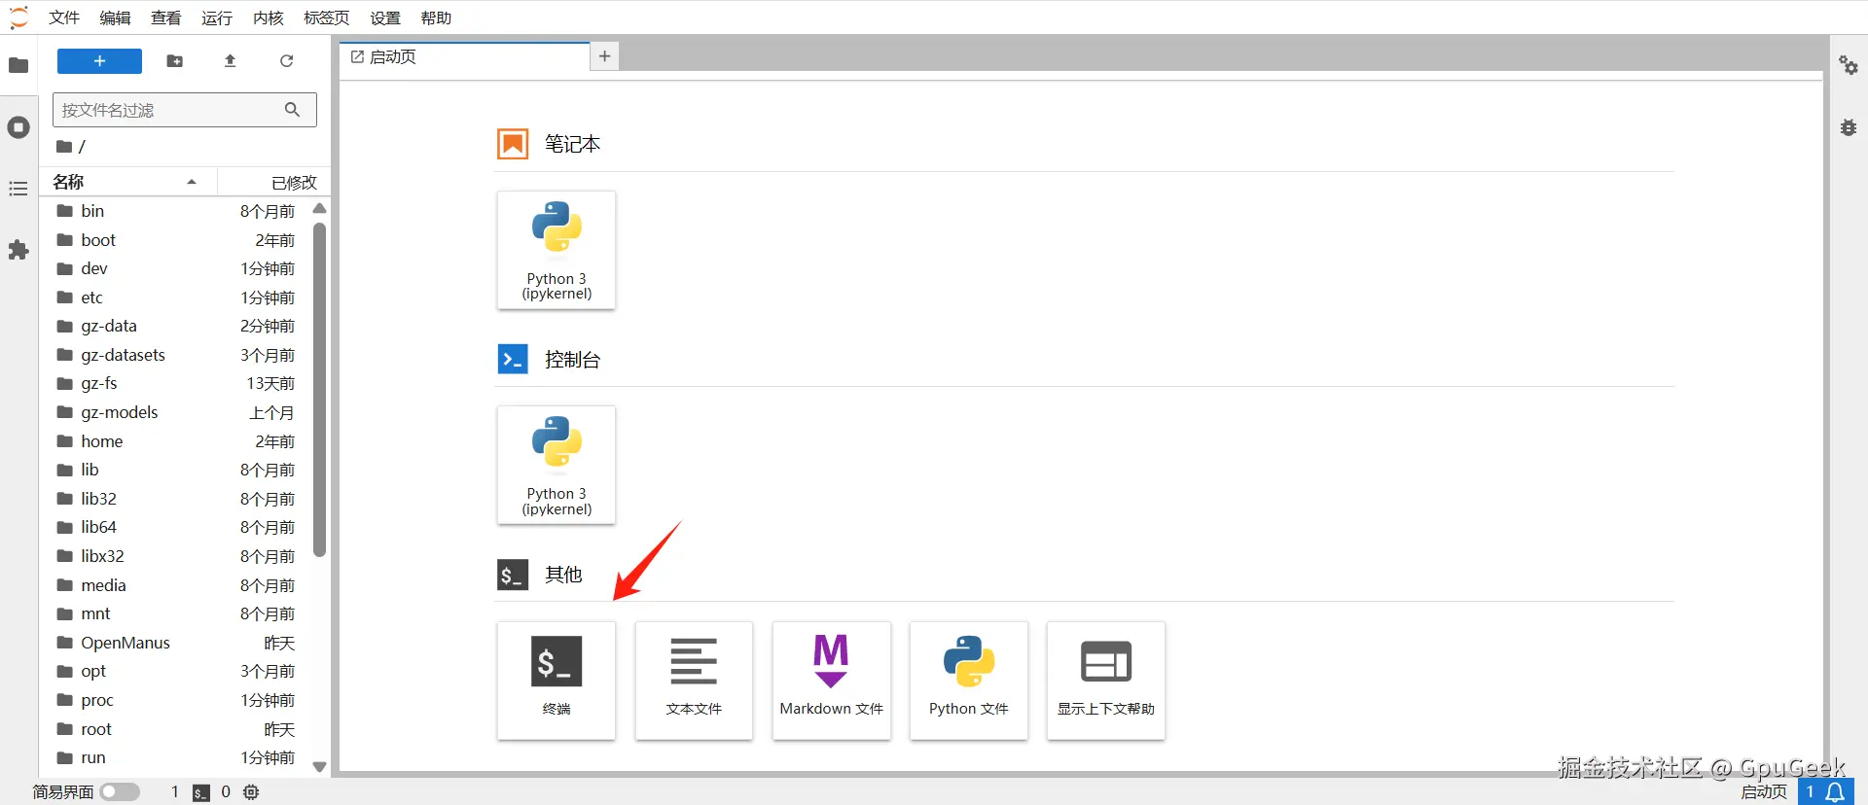Open the 查看 menu
The height and width of the screenshot is (805, 1868).
pyautogui.click(x=166, y=17)
